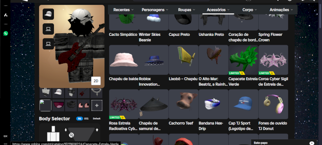Image resolution: width=322 pixels, height=145 pixels.
Task: Click the wide body icon beside the triangle
Action: (x=97, y=130)
